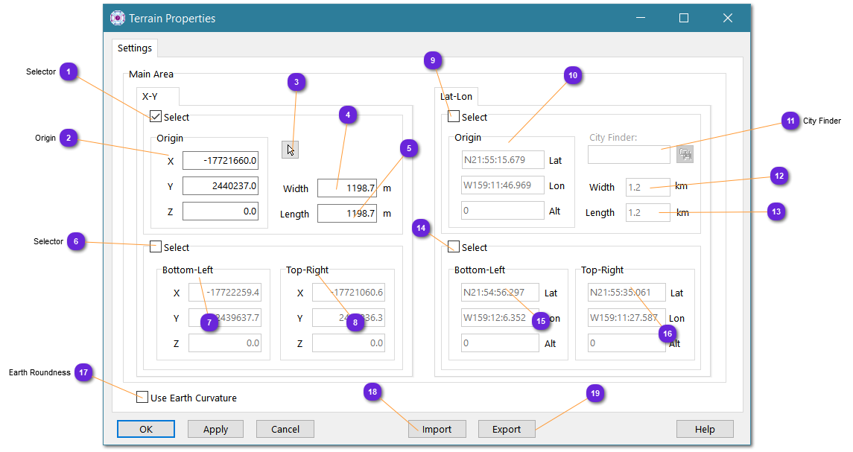This screenshot has width=853, height=452.
Task: Uncheck the X-Y origin Select checkbox
Action: 156,116
